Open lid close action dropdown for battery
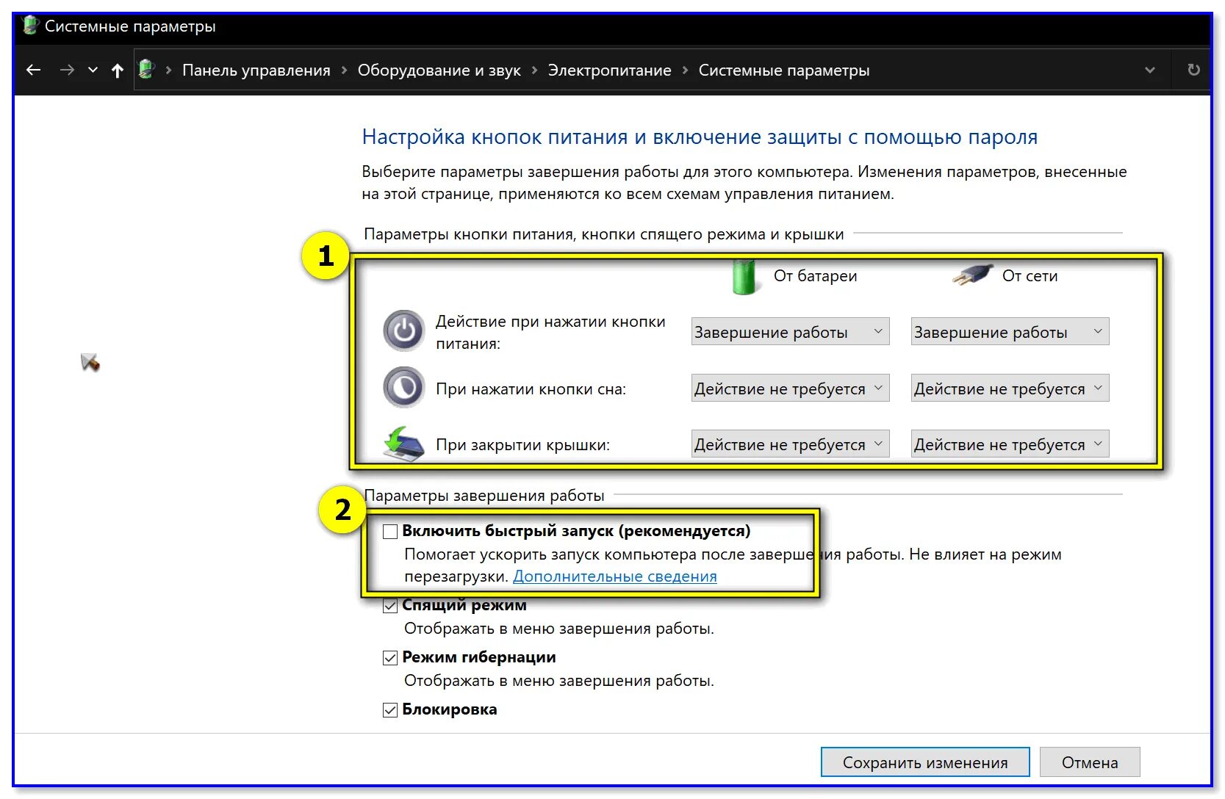The image size is (1225, 799). (x=790, y=444)
